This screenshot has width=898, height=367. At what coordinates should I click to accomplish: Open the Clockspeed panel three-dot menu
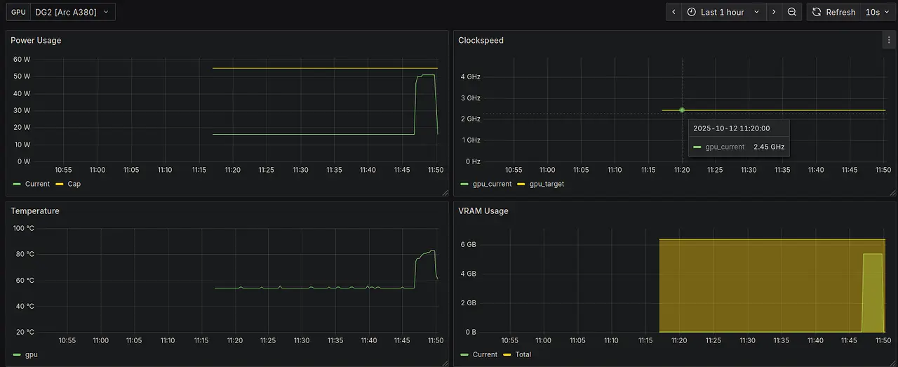click(x=888, y=41)
